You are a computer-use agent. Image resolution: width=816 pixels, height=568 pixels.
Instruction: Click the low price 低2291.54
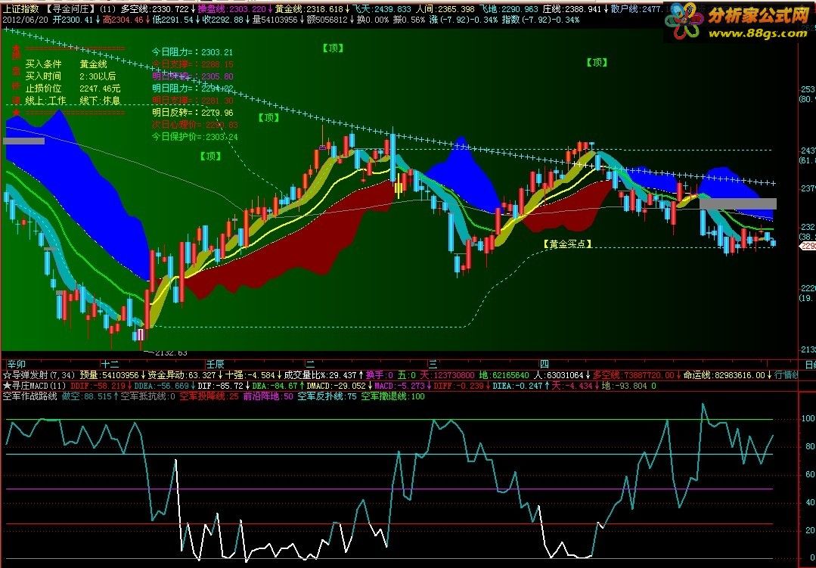[x=172, y=20]
